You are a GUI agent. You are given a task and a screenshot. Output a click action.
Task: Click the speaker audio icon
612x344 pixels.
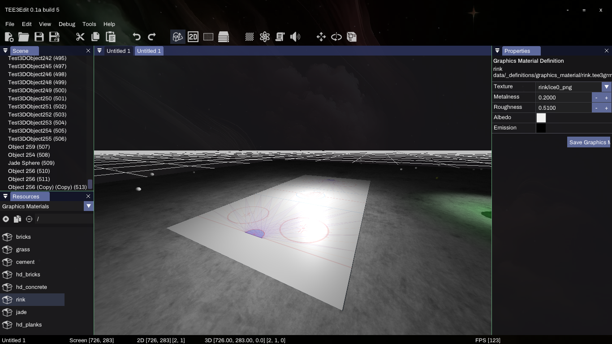[295, 37]
